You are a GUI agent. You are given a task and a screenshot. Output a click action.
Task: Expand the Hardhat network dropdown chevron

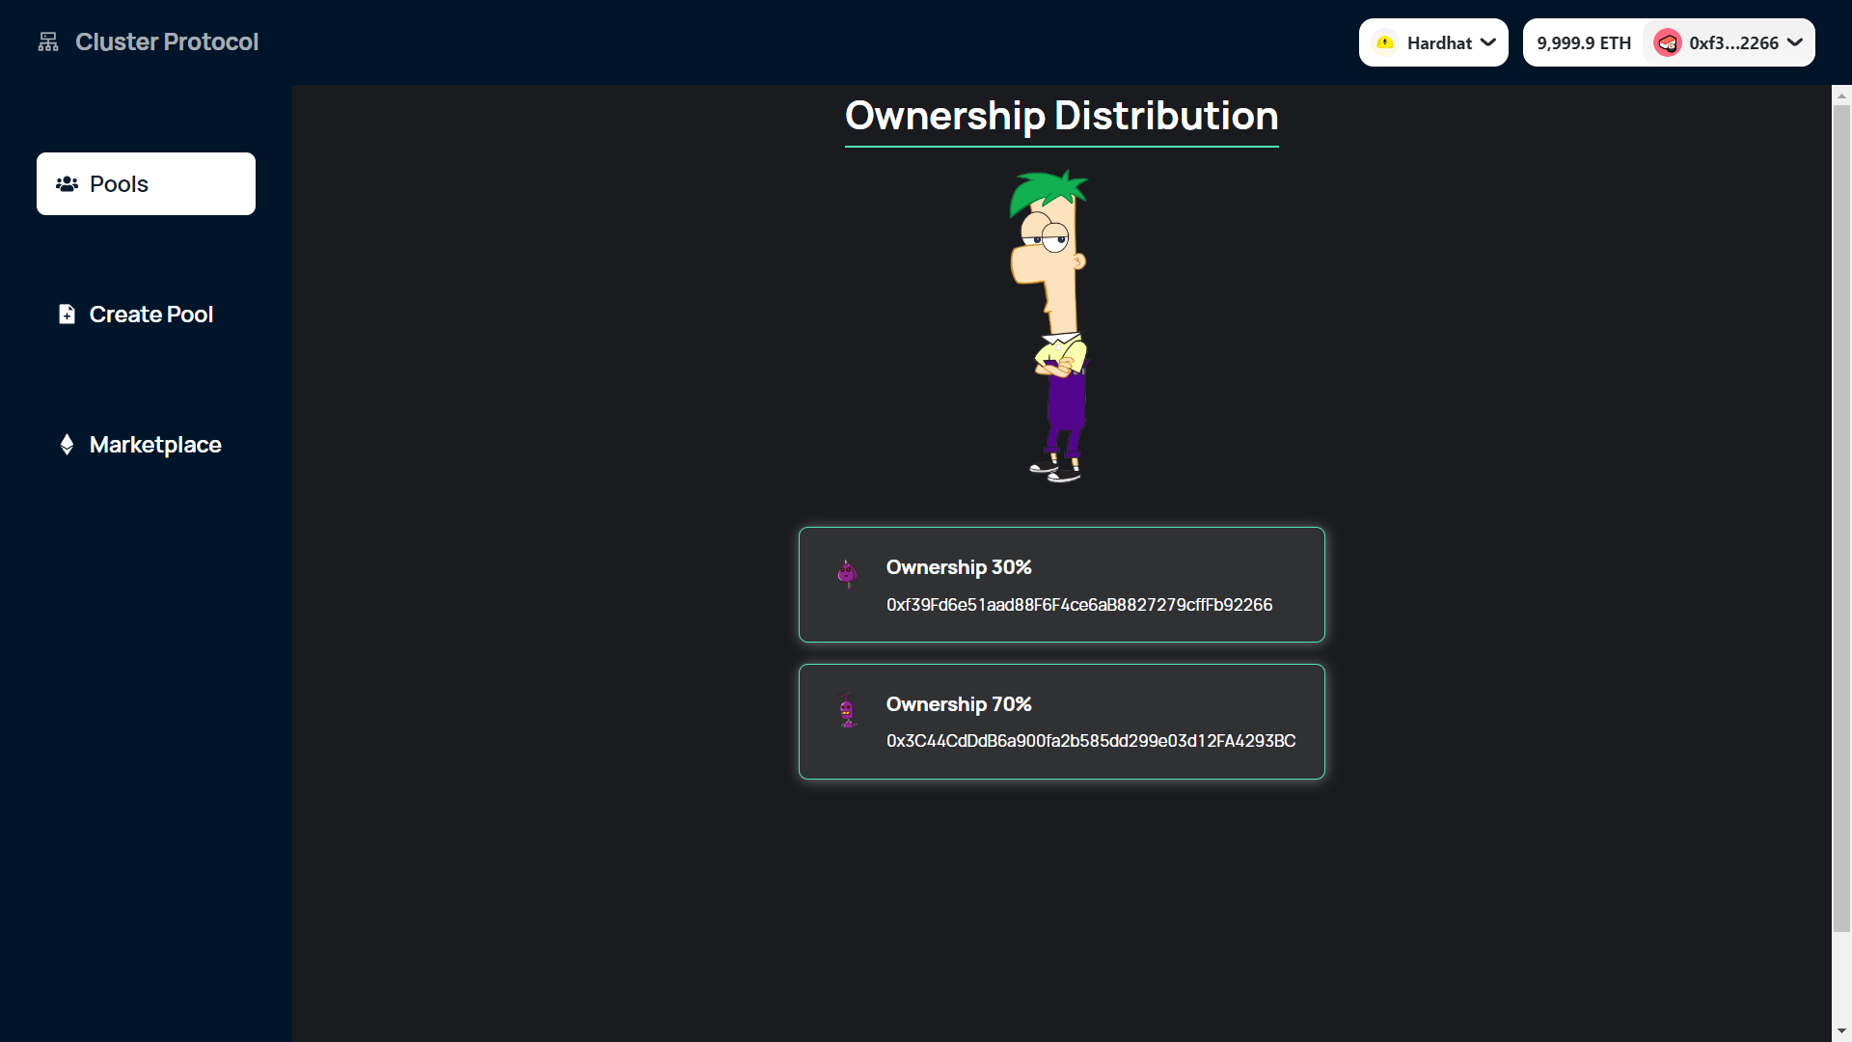(1488, 42)
